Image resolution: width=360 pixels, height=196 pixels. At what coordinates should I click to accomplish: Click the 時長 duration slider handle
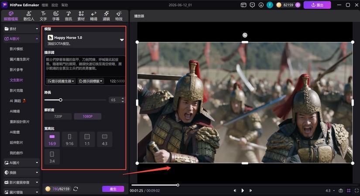61,100
